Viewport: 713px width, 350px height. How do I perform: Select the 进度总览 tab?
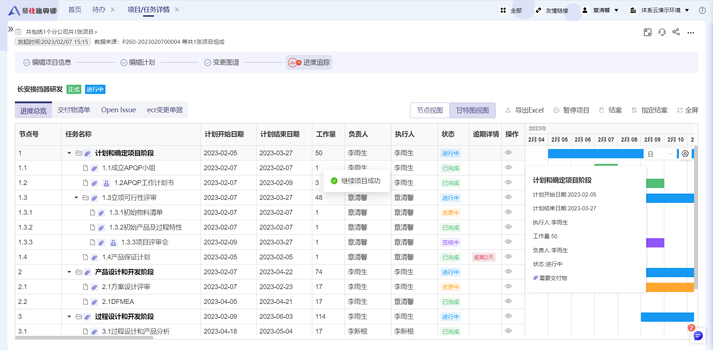pos(33,110)
